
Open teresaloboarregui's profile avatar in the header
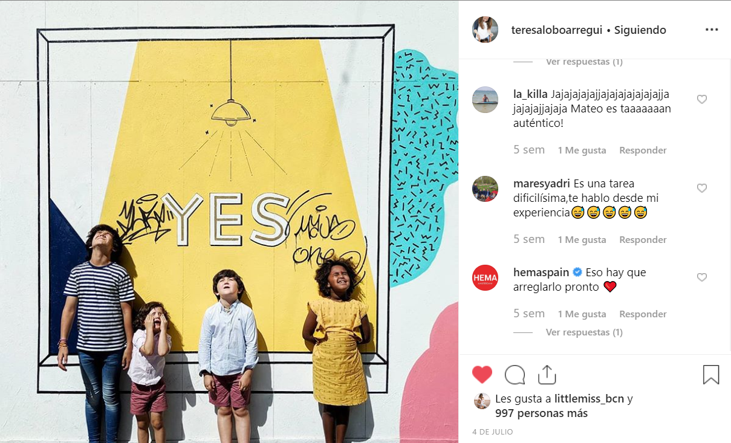click(x=485, y=30)
